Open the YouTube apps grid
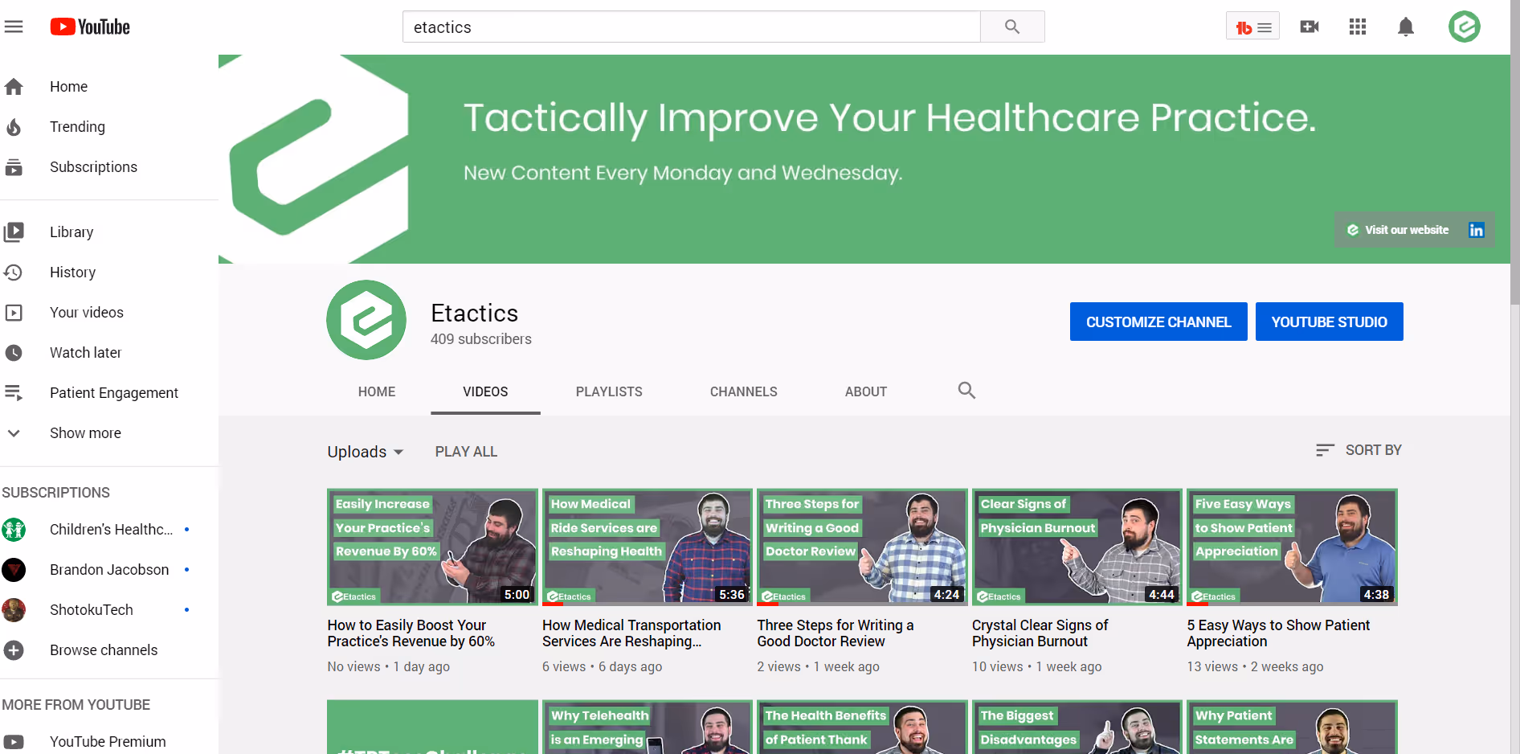Viewport: 1520px width, 754px height. 1358,27
